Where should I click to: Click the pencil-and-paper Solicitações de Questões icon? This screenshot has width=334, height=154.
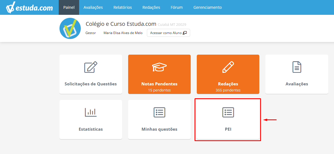[91, 67]
